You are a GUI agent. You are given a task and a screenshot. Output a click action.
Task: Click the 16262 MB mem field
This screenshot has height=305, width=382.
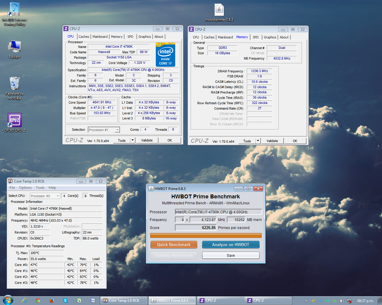[x=236, y=220]
